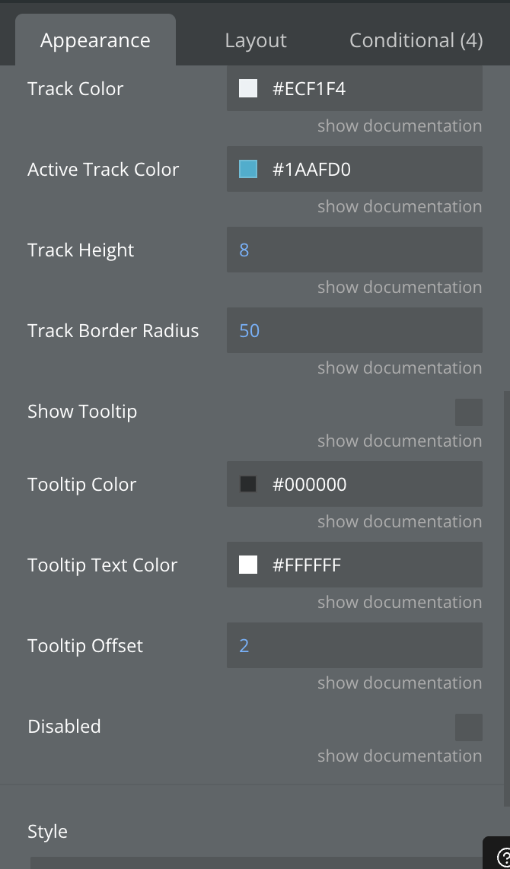Enable the Show Tooltip checkbox
Image resolution: width=510 pixels, height=869 pixels.
tap(468, 412)
